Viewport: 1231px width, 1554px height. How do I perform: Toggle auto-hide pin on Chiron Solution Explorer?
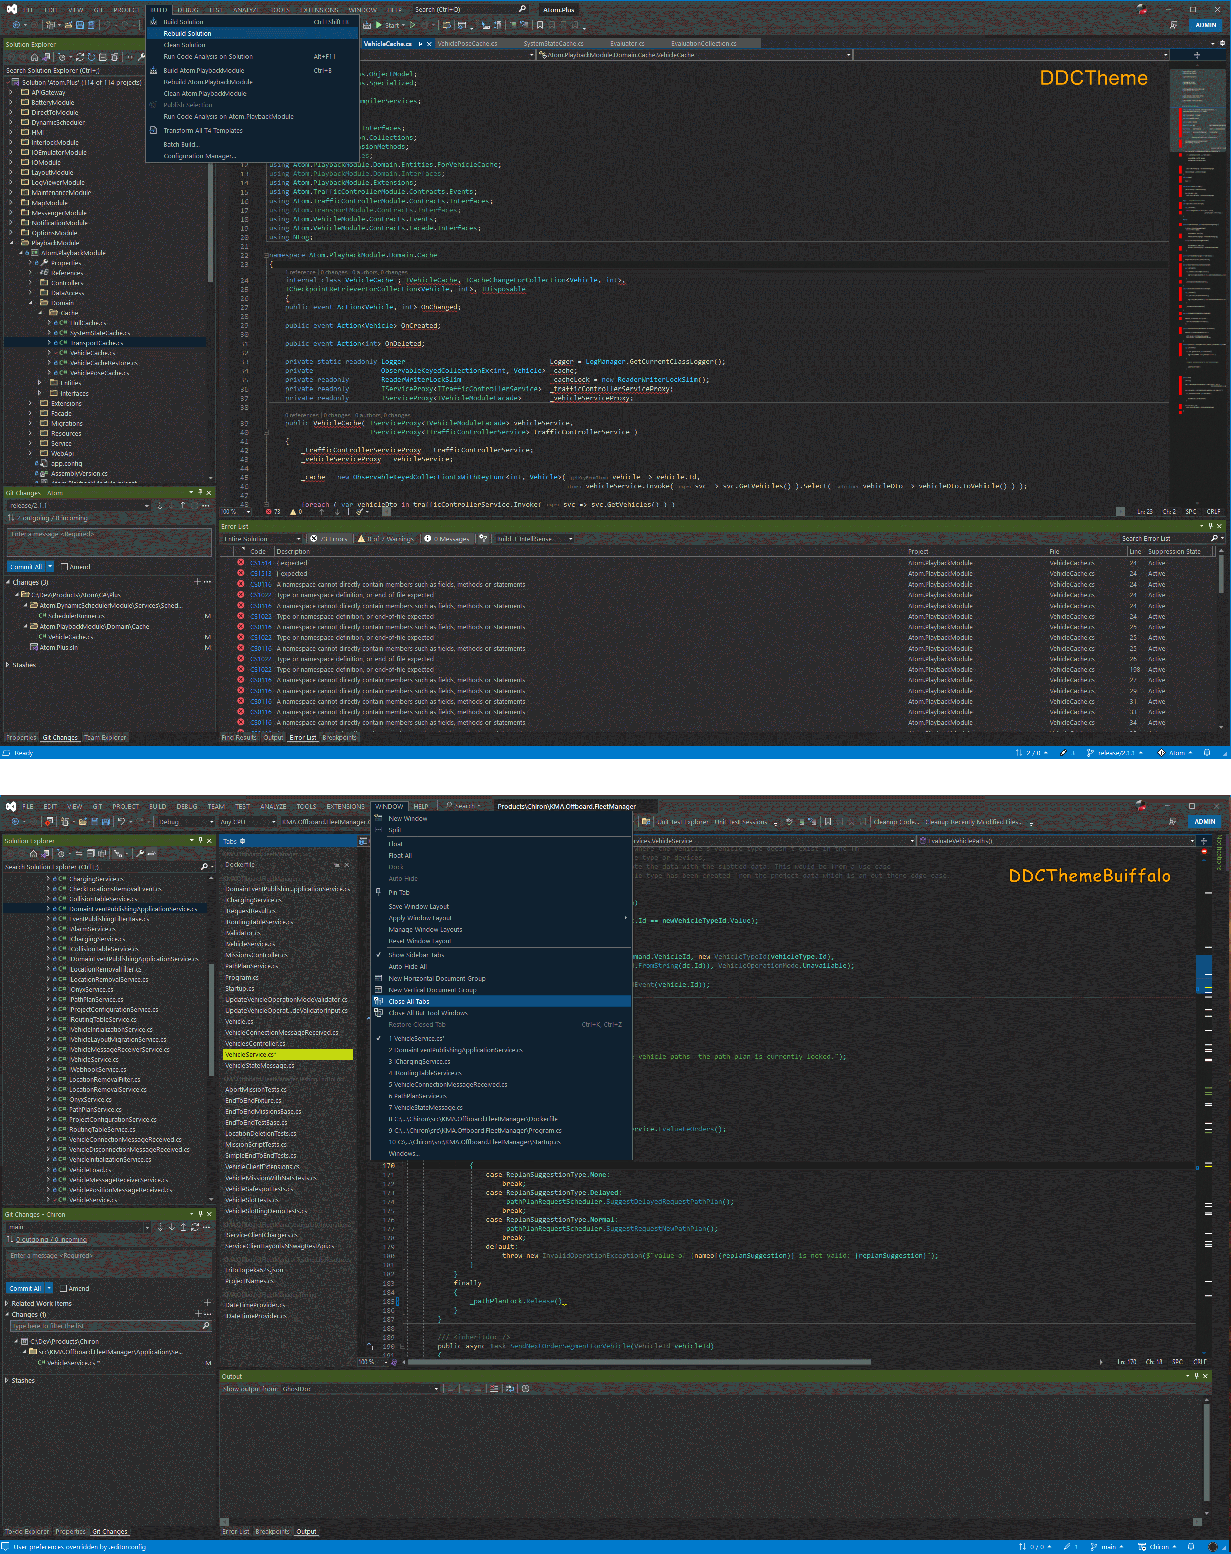[200, 841]
